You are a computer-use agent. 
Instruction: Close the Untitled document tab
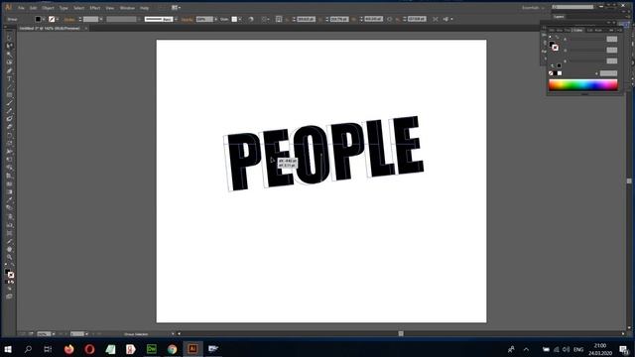[86, 29]
